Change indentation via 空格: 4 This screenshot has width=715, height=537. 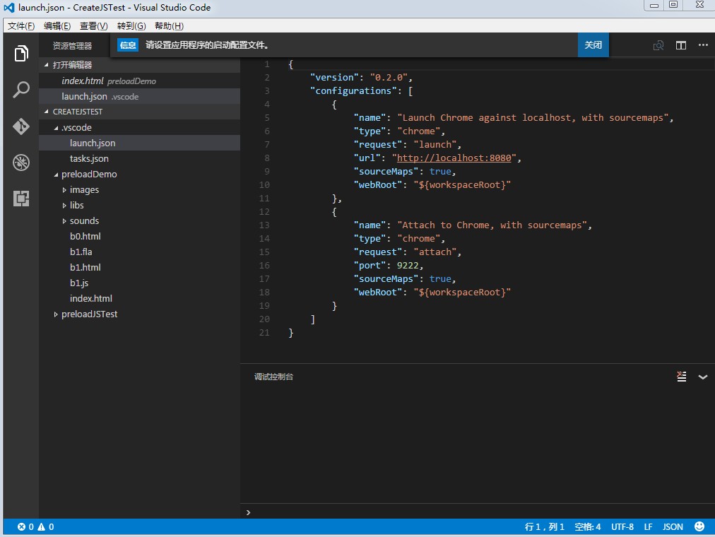[x=587, y=527]
